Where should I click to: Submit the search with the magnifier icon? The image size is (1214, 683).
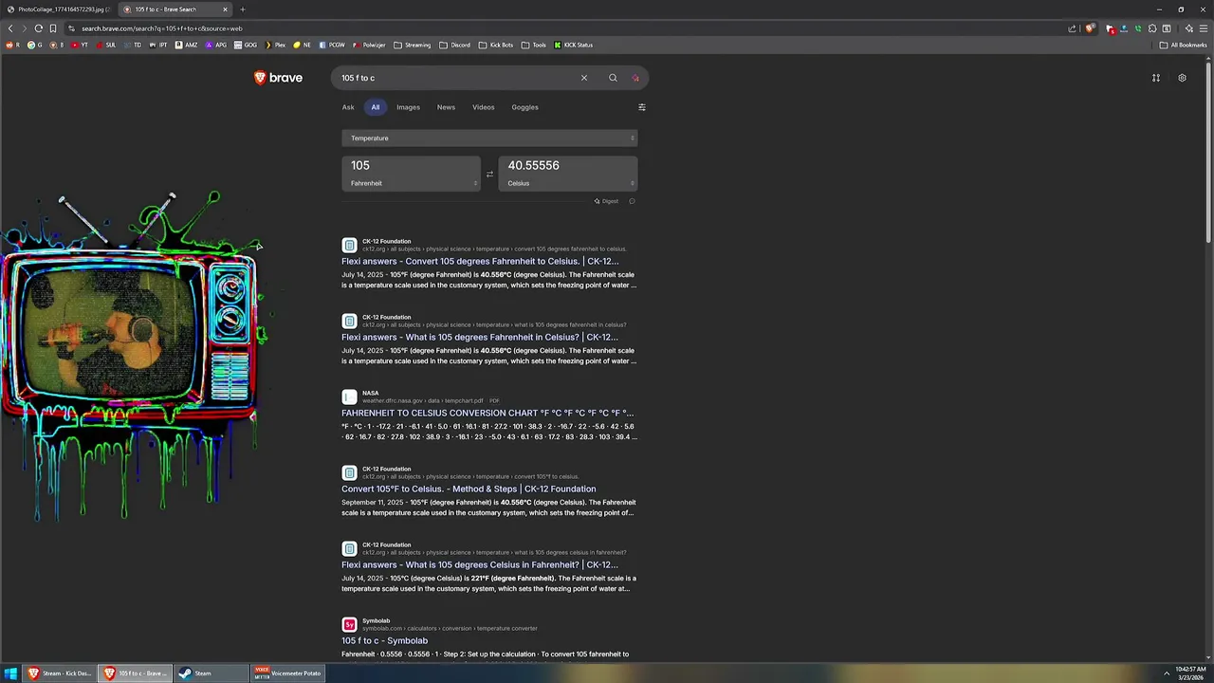(613, 78)
